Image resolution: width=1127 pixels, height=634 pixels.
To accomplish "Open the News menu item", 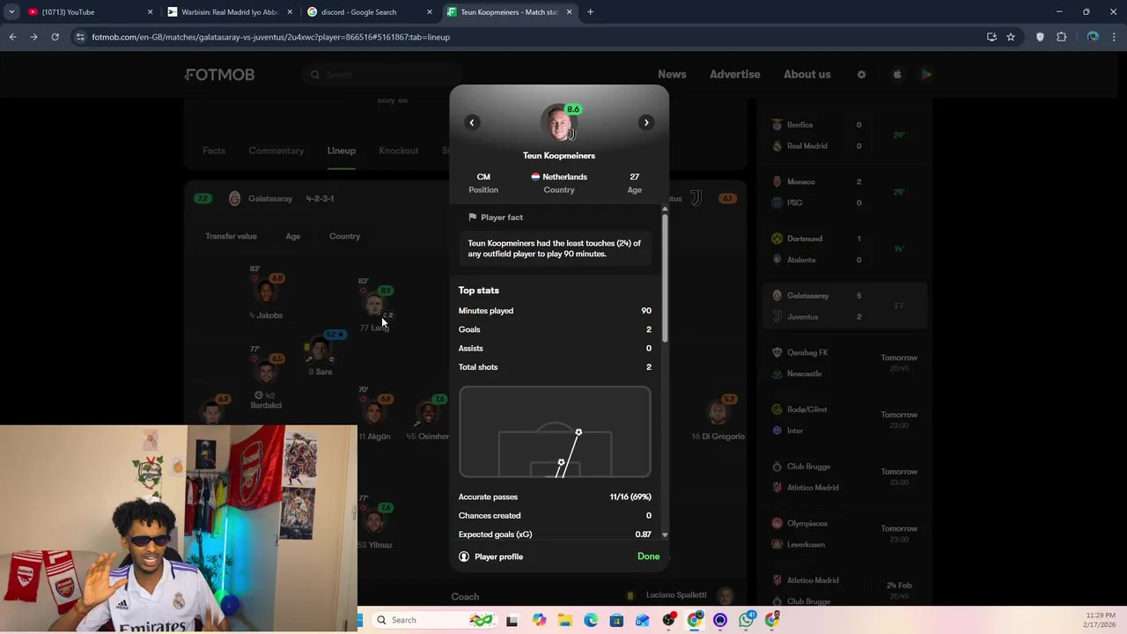I will (x=672, y=75).
